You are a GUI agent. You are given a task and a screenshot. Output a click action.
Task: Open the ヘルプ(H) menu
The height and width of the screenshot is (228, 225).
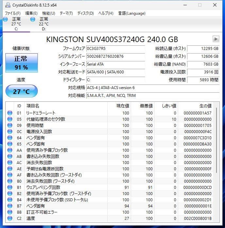pos(106,13)
